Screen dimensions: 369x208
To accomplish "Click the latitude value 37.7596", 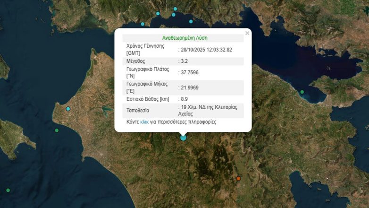I will pos(190,72).
